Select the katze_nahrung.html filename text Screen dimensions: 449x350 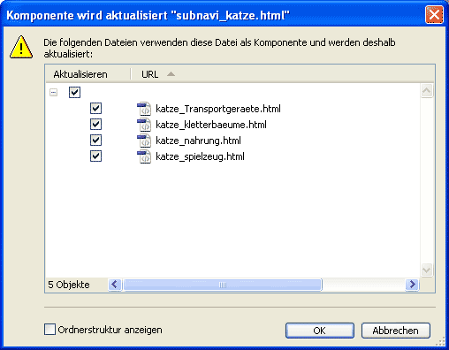tap(198, 141)
